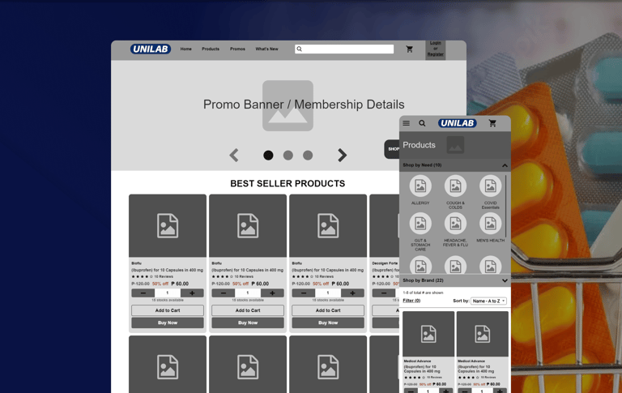Click the Products header image placeholder in mobile view
The width and height of the screenshot is (622, 393).
[455, 145]
